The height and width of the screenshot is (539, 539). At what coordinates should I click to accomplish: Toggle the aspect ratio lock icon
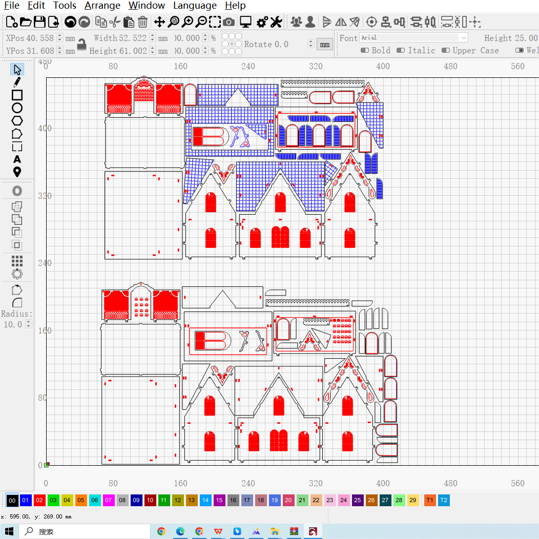point(82,44)
